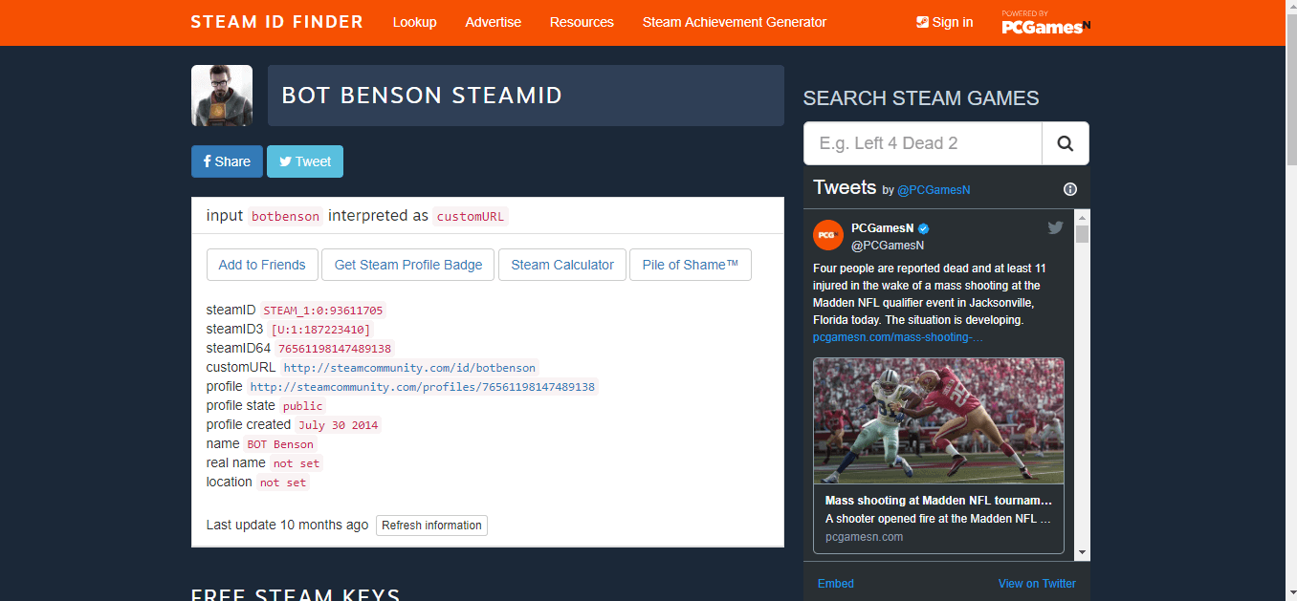The height and width of the screenshot is (601, 1297).
Task: Click the page vertical scrollbar thumb
Action: coord(1290,91)
